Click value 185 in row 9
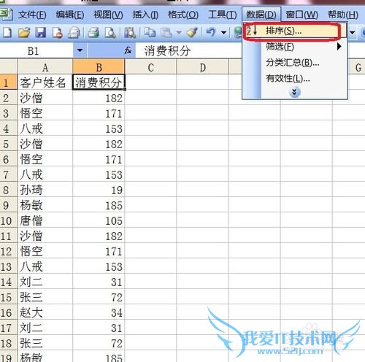Screen dimensions: 365x362 point(99,205)
